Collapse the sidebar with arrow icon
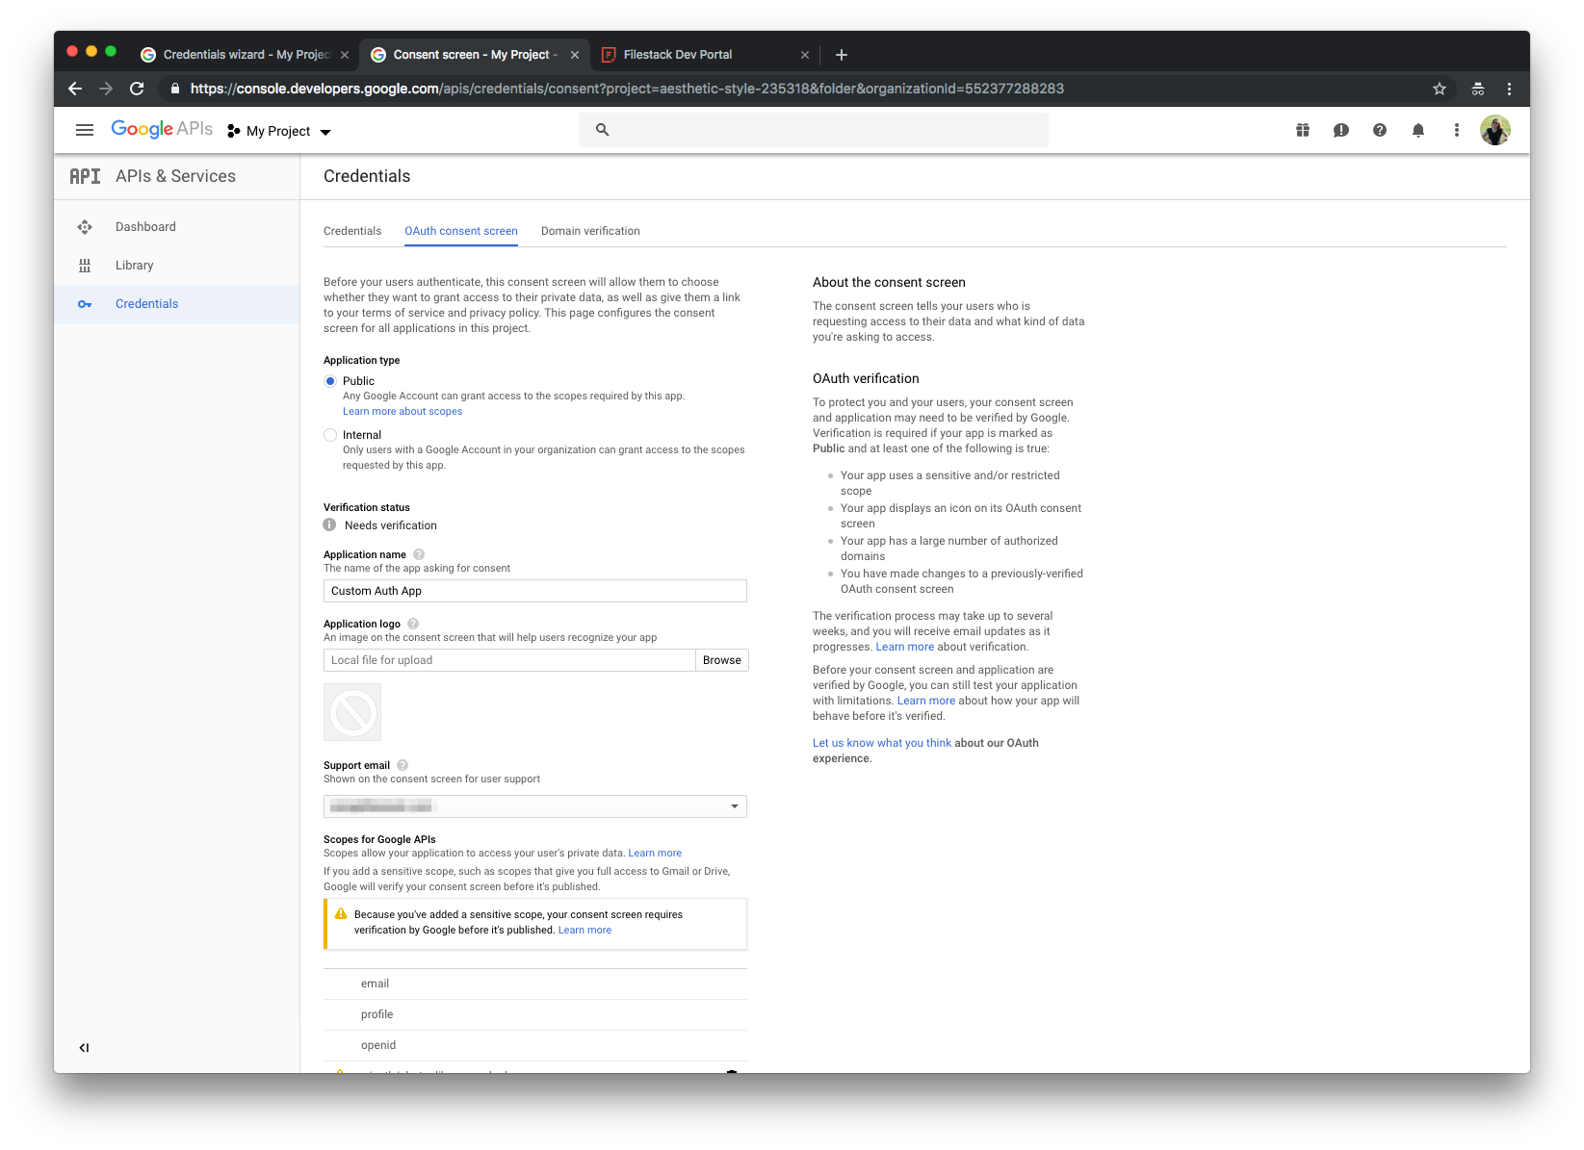 84,1048
